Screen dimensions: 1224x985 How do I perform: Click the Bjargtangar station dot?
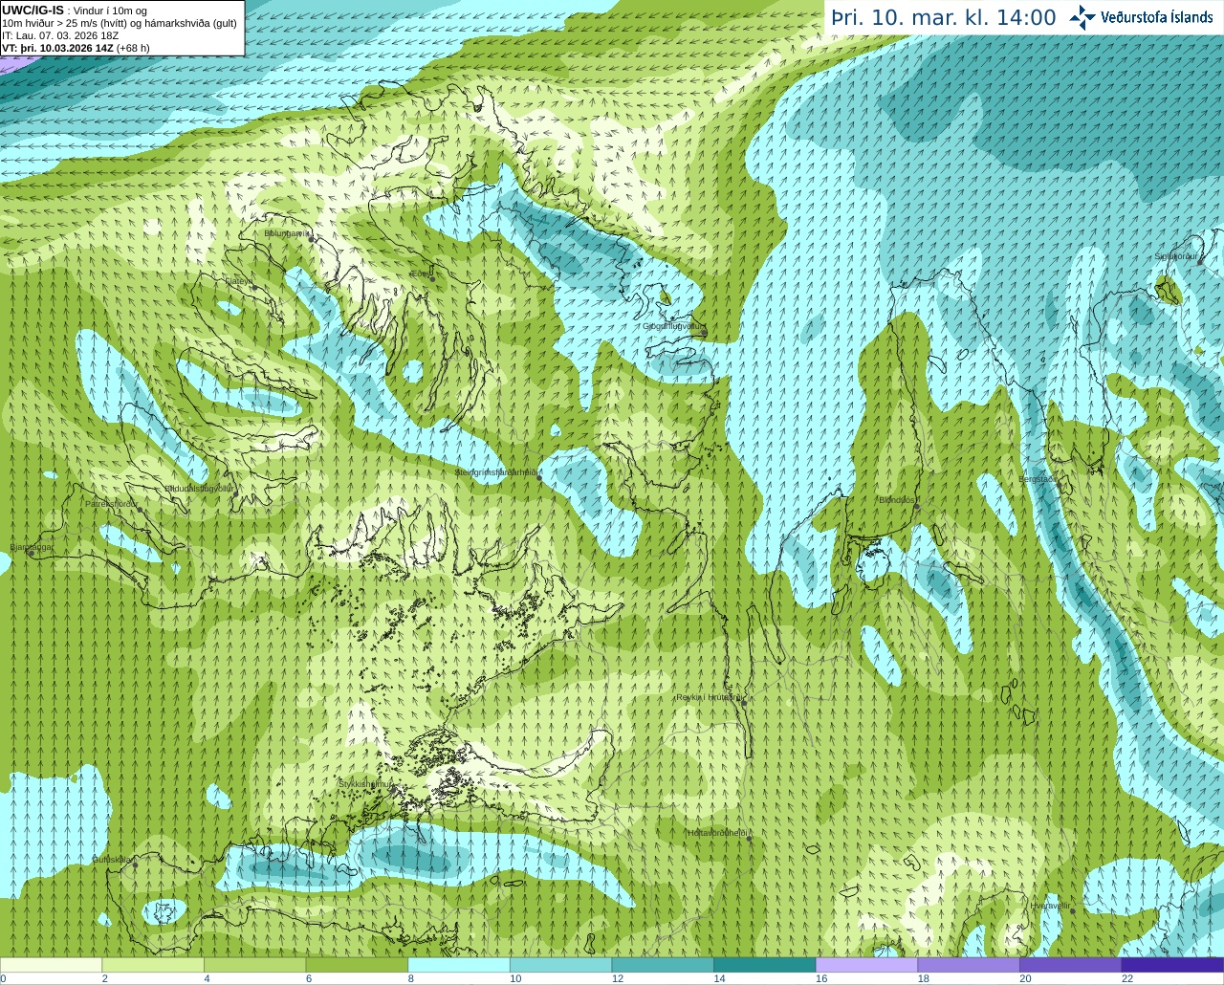point(31,554)
